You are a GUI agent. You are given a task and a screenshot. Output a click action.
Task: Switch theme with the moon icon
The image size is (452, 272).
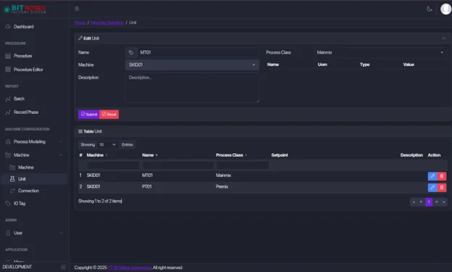[x=430, y=9]
